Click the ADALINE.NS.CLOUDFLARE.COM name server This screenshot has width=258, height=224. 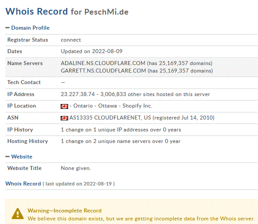[103, 63]
